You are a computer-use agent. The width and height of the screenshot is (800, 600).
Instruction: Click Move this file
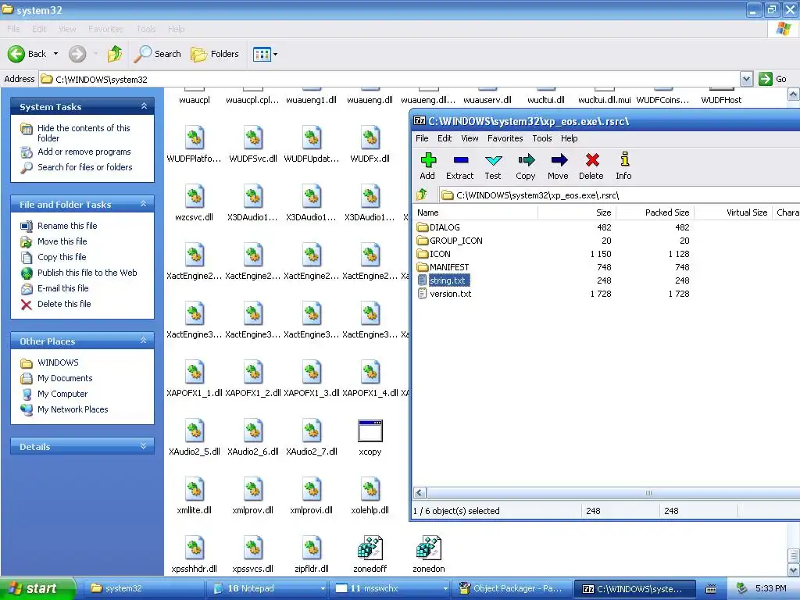62,241
